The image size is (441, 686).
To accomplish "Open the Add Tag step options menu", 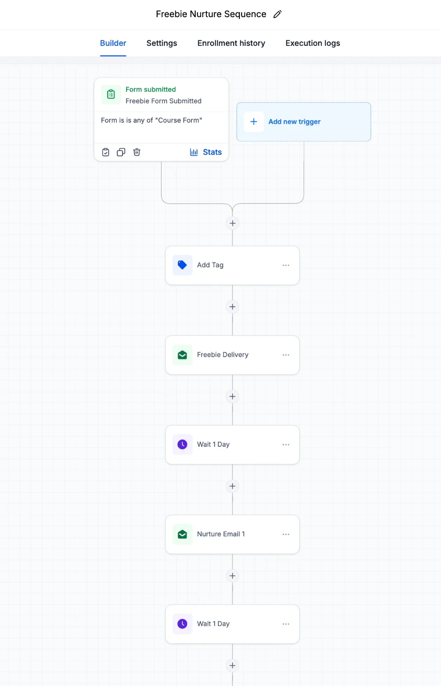I will (286, 265).
